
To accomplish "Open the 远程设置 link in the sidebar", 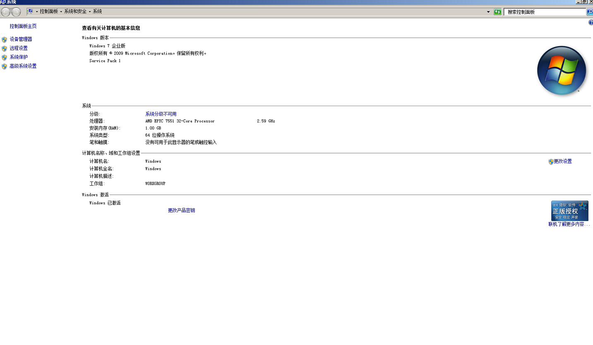I will point(19,48).
